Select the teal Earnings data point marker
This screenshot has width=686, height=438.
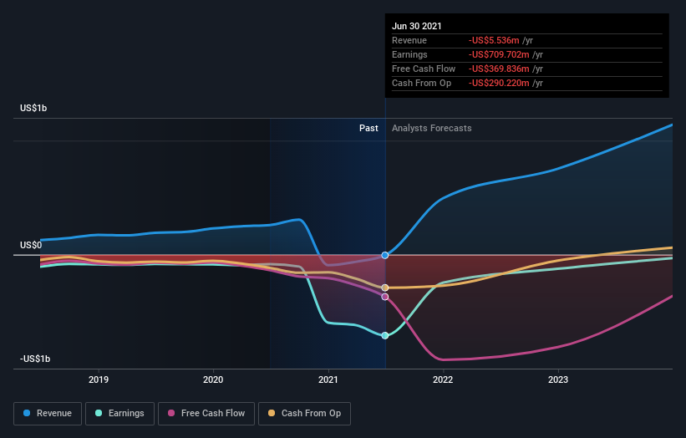click(385, 336)
